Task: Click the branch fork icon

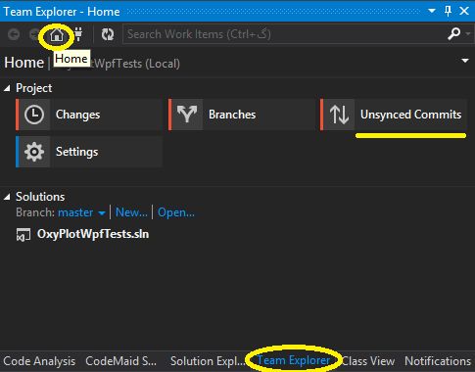Action: (x=187, y=115)
